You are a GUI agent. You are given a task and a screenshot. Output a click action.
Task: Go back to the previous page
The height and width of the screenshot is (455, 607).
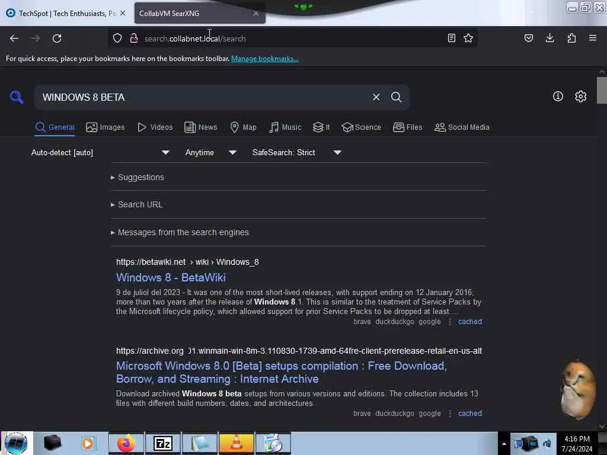pos(14,39)
